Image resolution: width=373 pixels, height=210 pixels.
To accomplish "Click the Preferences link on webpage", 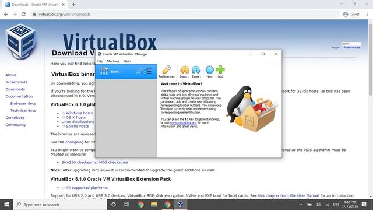I will point(351,47).
